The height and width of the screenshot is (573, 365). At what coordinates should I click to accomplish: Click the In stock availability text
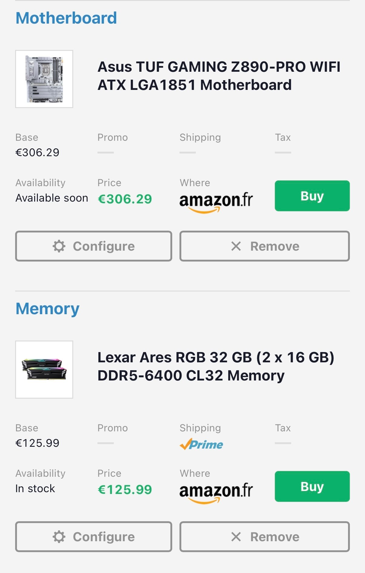pos(35,489)
